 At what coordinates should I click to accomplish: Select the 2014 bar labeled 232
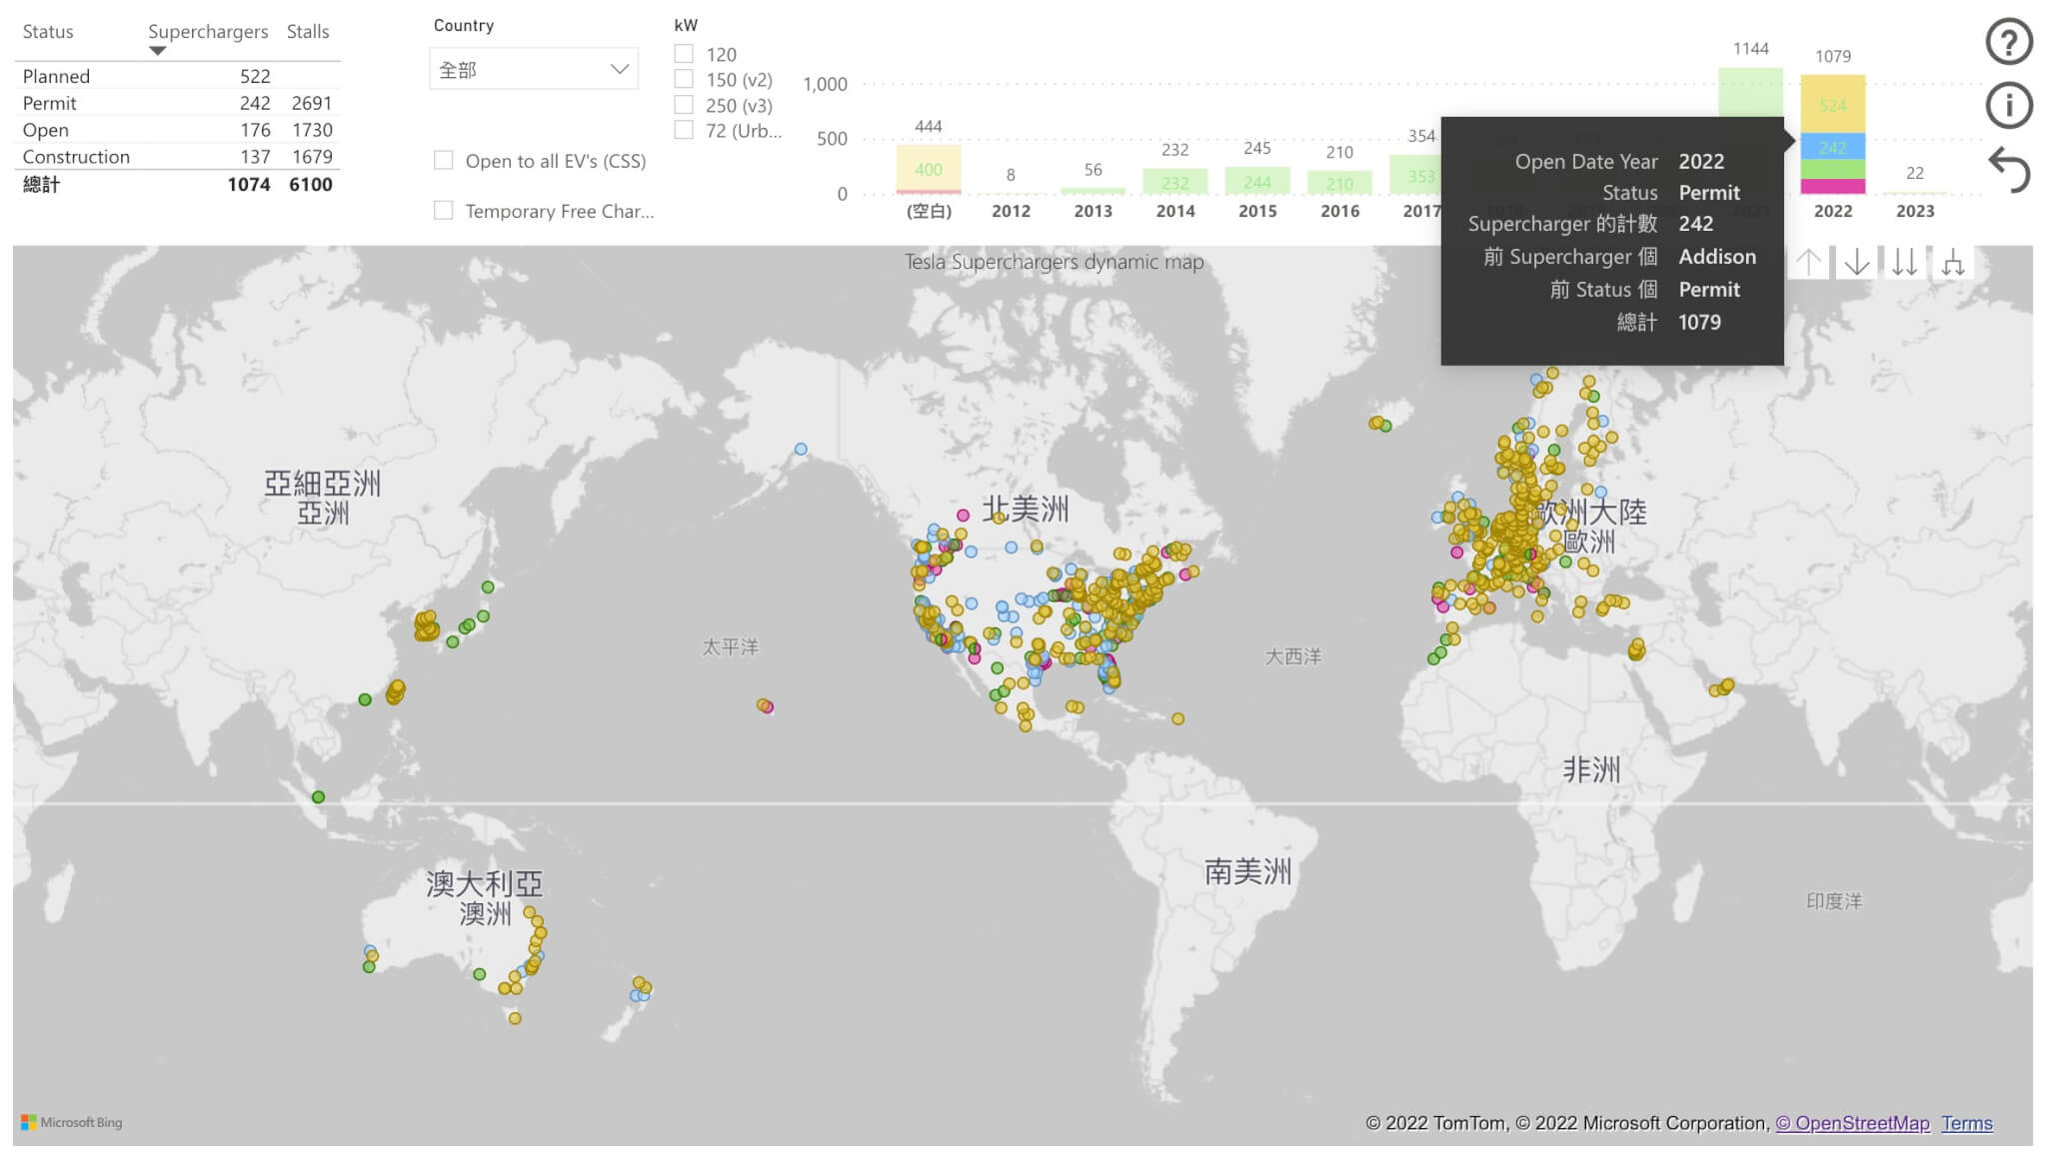[1175, 182]
